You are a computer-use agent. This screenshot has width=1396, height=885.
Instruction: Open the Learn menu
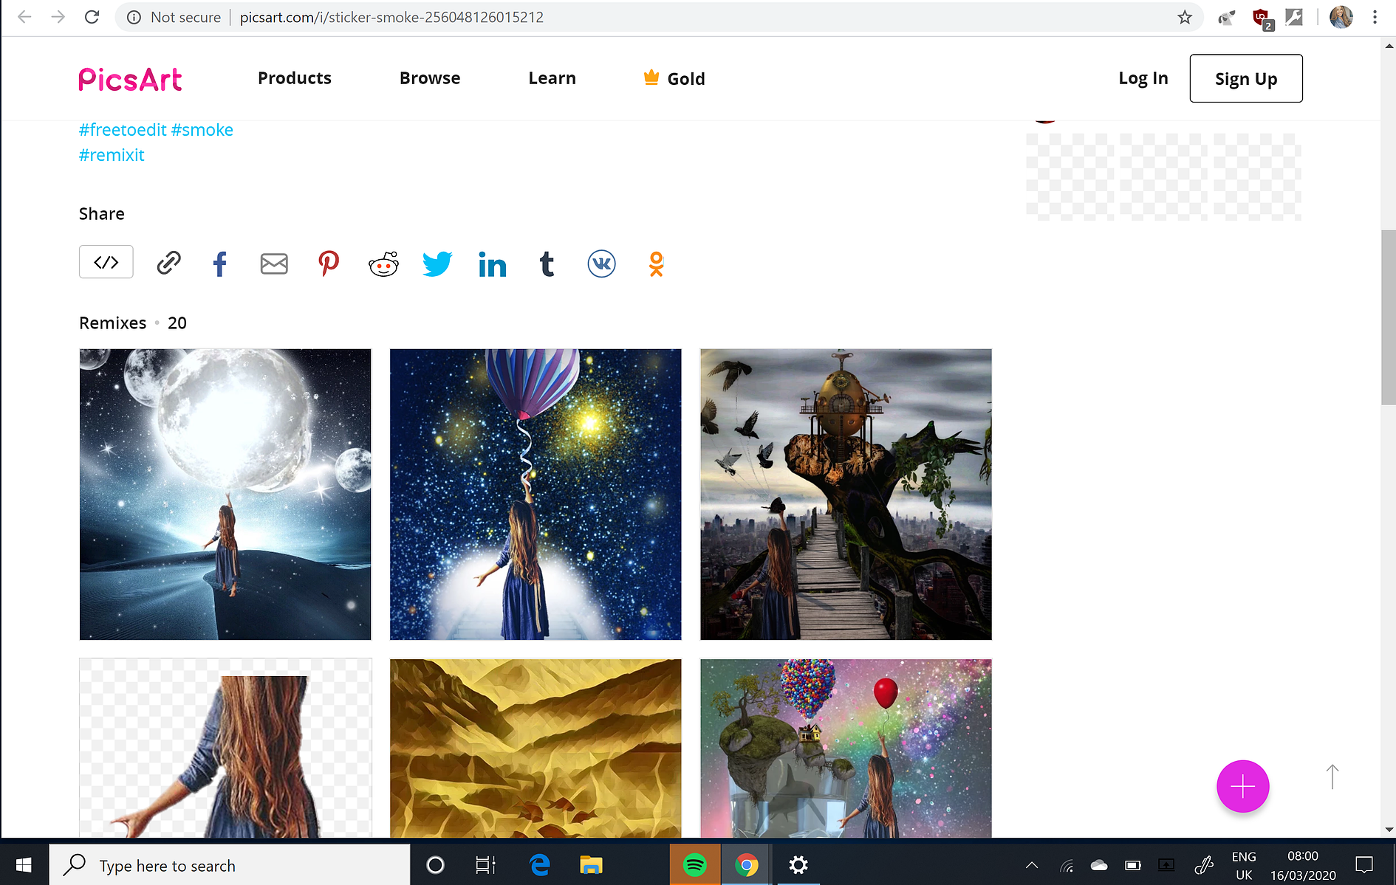[552, 78]
